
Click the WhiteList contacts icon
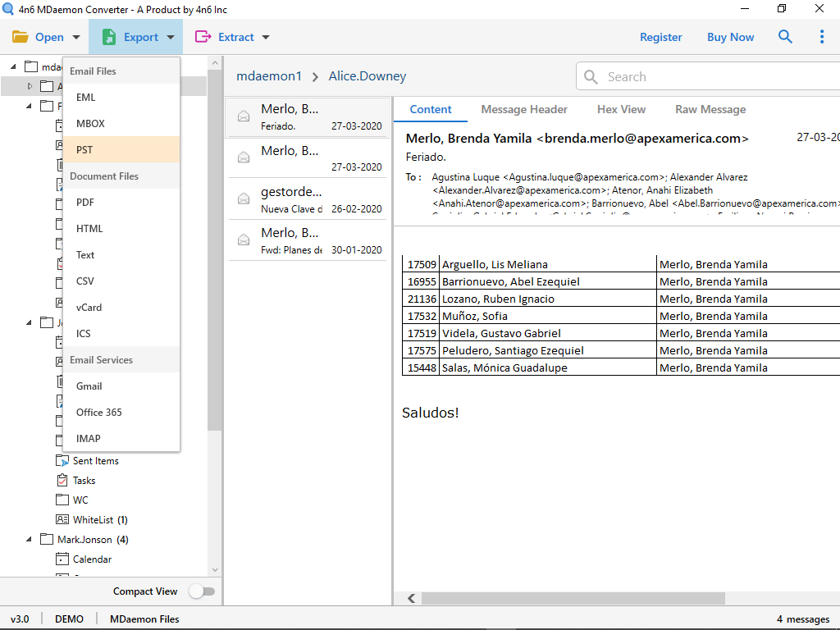click(x=62, y=519)
